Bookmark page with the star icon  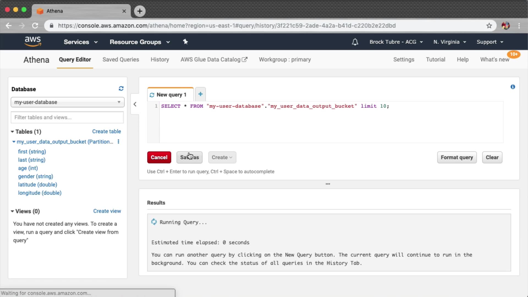[x=489, y=26]
